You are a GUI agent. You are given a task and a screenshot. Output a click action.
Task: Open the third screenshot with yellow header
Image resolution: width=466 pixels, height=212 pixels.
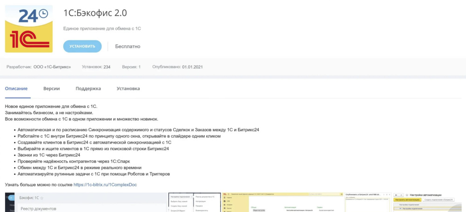click(282, 202)
